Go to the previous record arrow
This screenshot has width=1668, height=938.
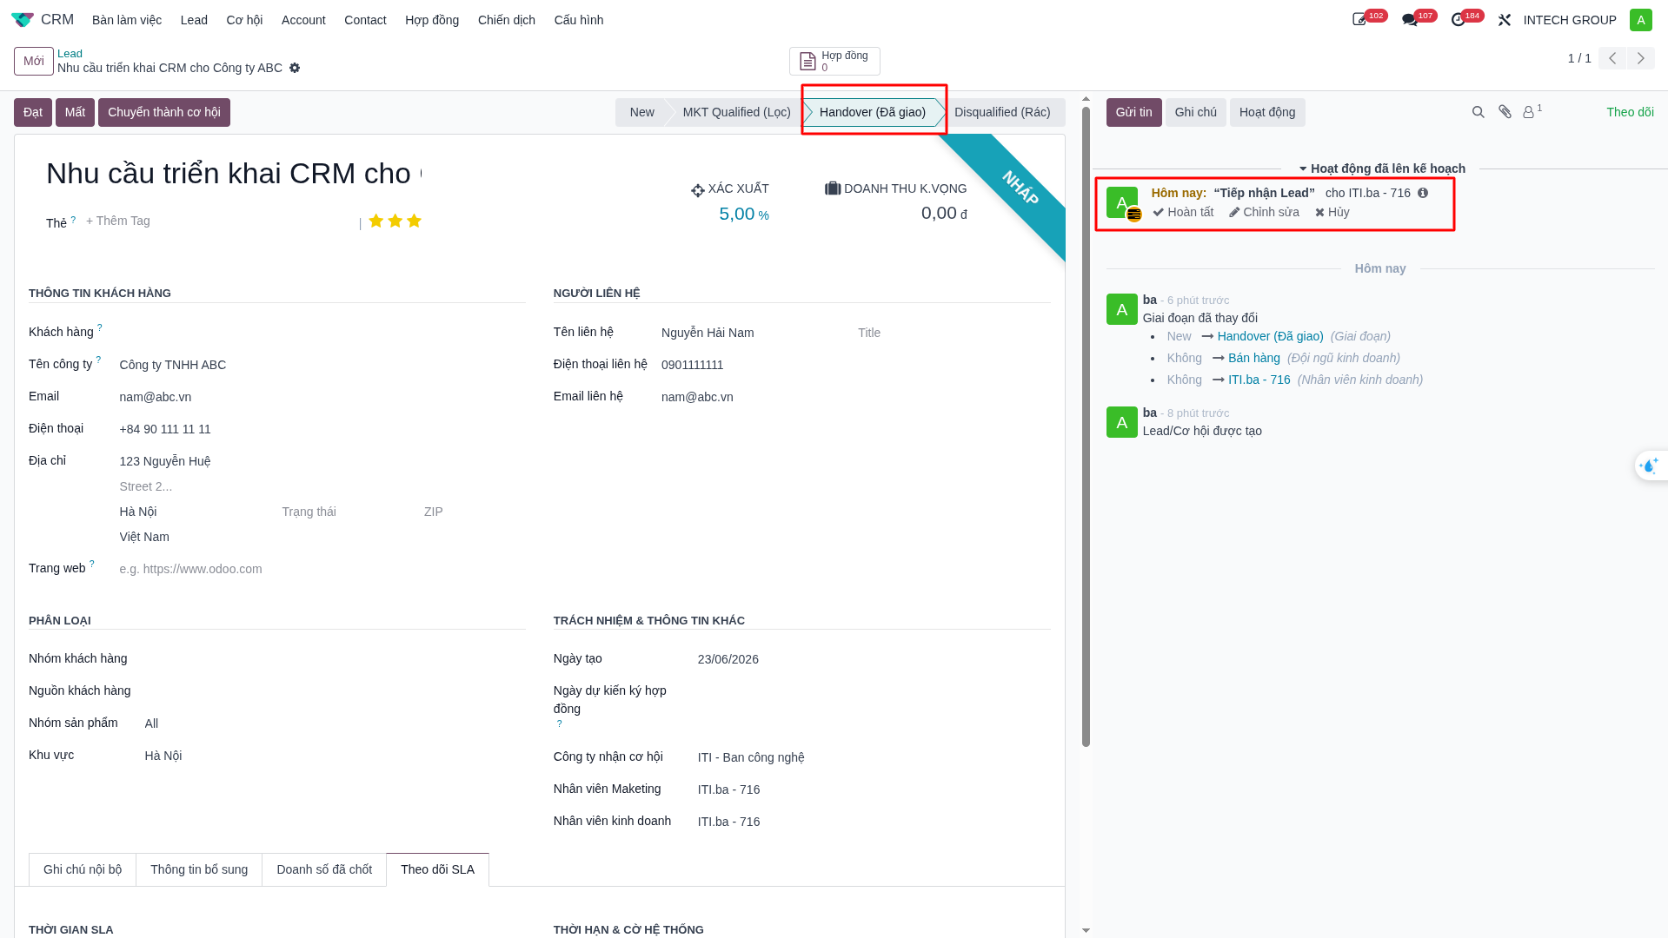[x=1612, y=58]
